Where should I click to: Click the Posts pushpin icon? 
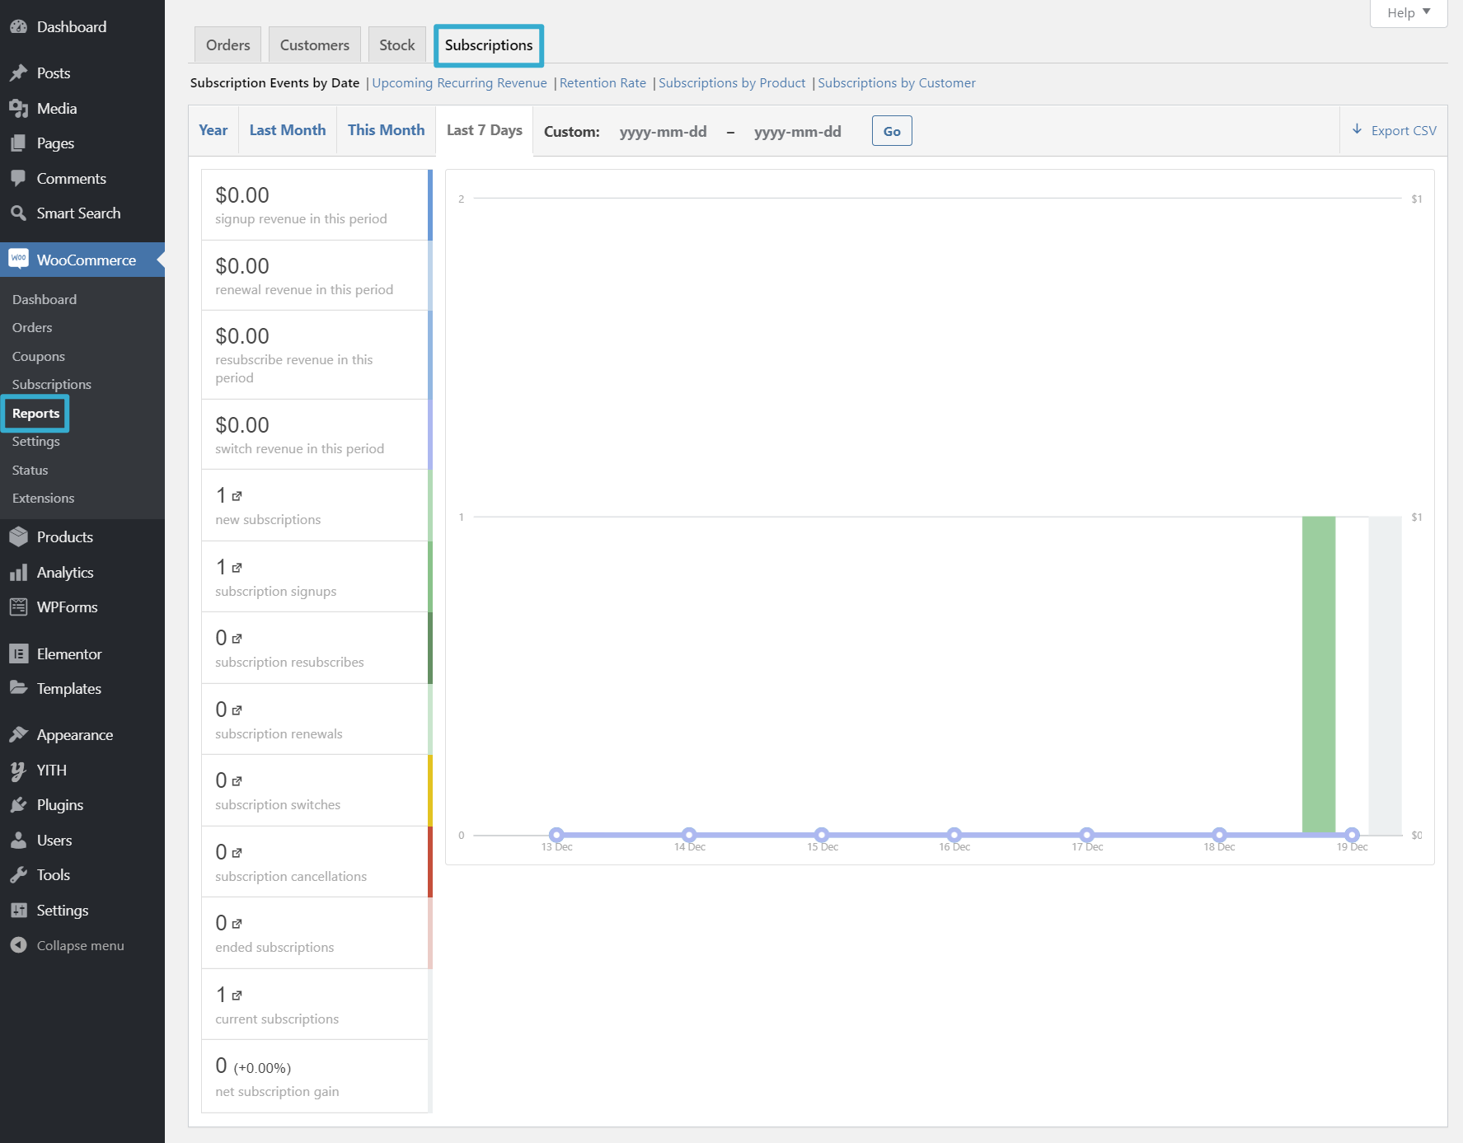18,73
